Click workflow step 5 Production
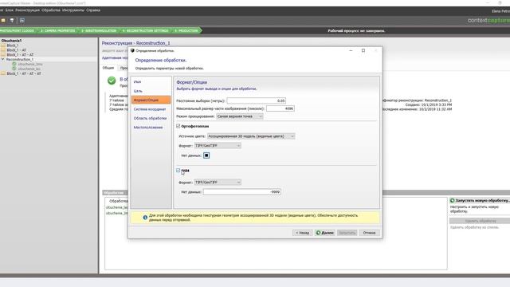 [186, 30]
